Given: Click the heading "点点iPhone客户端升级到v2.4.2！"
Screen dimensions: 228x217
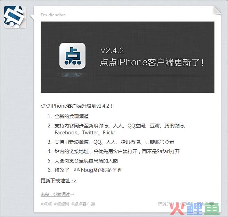Looking at the screenshot, I should click(x=76, y=106).
